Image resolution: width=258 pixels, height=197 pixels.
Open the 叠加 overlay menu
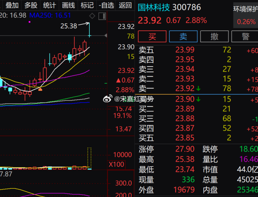point(12,5)
